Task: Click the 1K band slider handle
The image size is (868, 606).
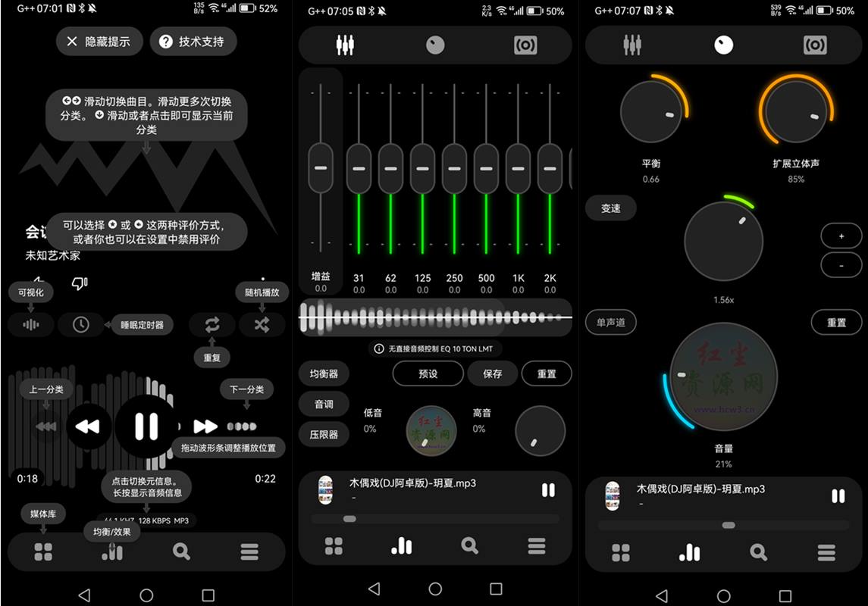Action: tap(518, 168)
